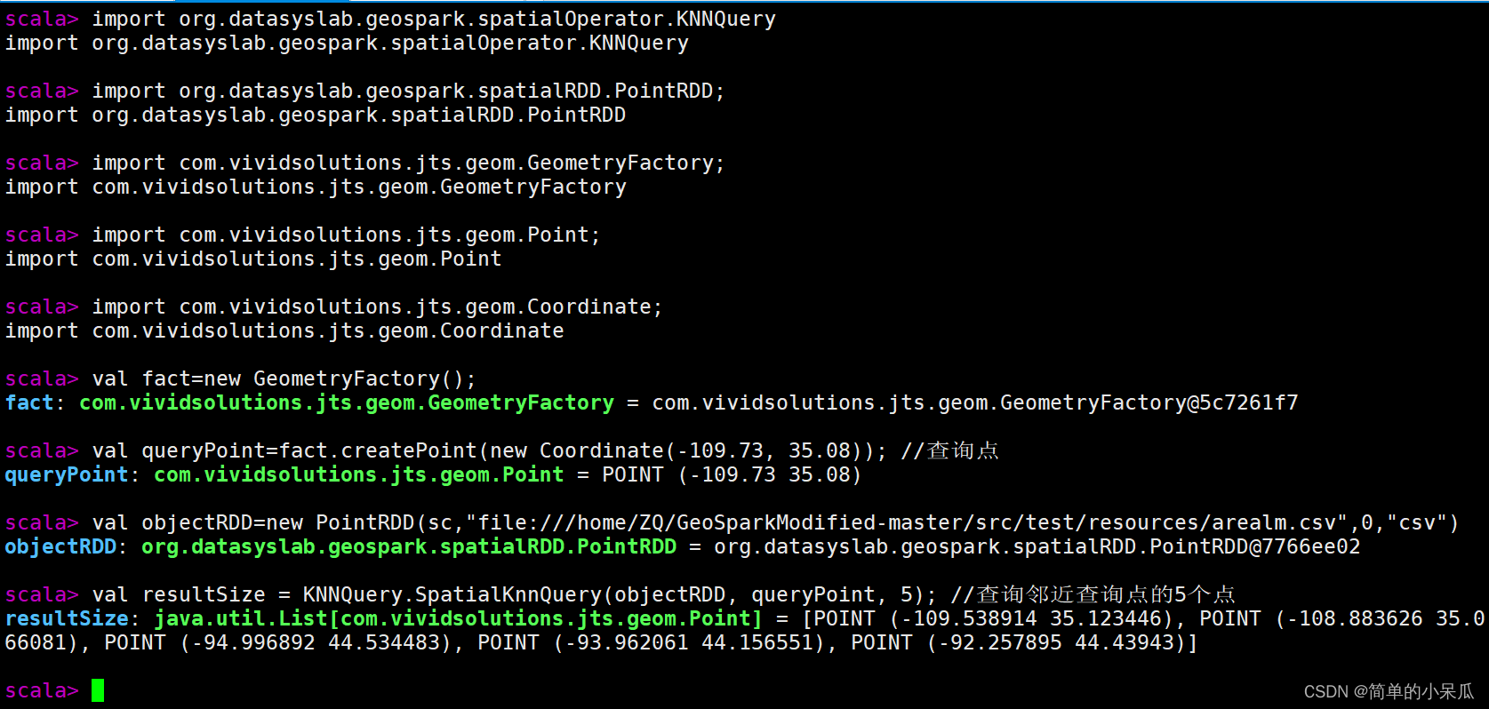Click the '//查询点' comment
Image resolution: width=1489 pixels, height=709 pixels.
[x=949, y=450]
